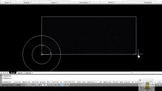The height and width of the screenshot is (91, 162).
Task: Select the small inner circle
Action: pyautogui.click(x=42, y=64)
